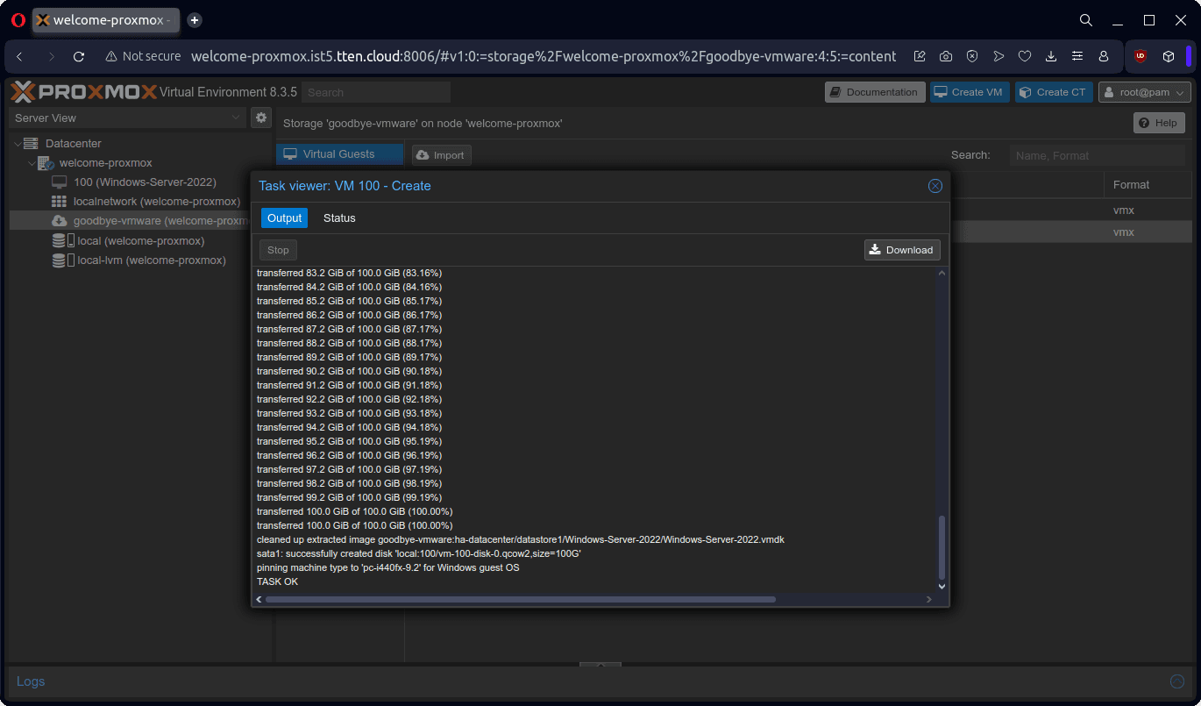Viewport: 1201px width, 706px height.
Task: Open tree settings gear icon
Action: pyautogui.click(x=260, y=118)
